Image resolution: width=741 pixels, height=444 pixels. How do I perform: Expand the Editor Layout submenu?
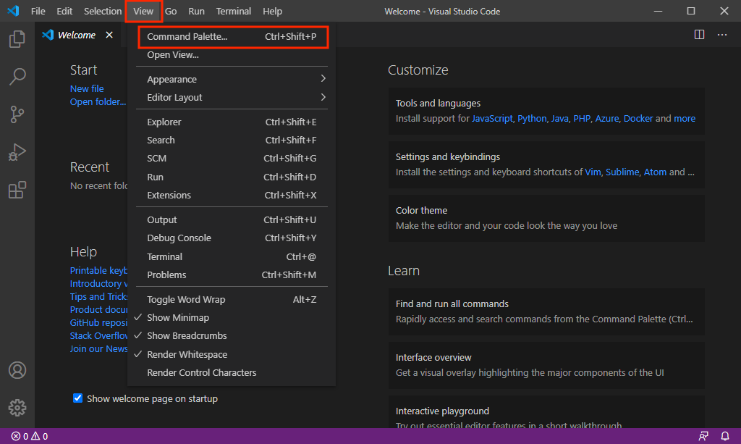tap(232, 97)
